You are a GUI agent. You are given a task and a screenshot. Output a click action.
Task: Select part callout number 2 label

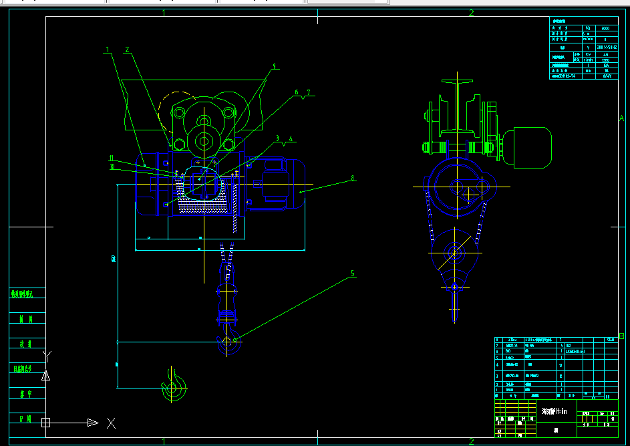coord(128,49)
